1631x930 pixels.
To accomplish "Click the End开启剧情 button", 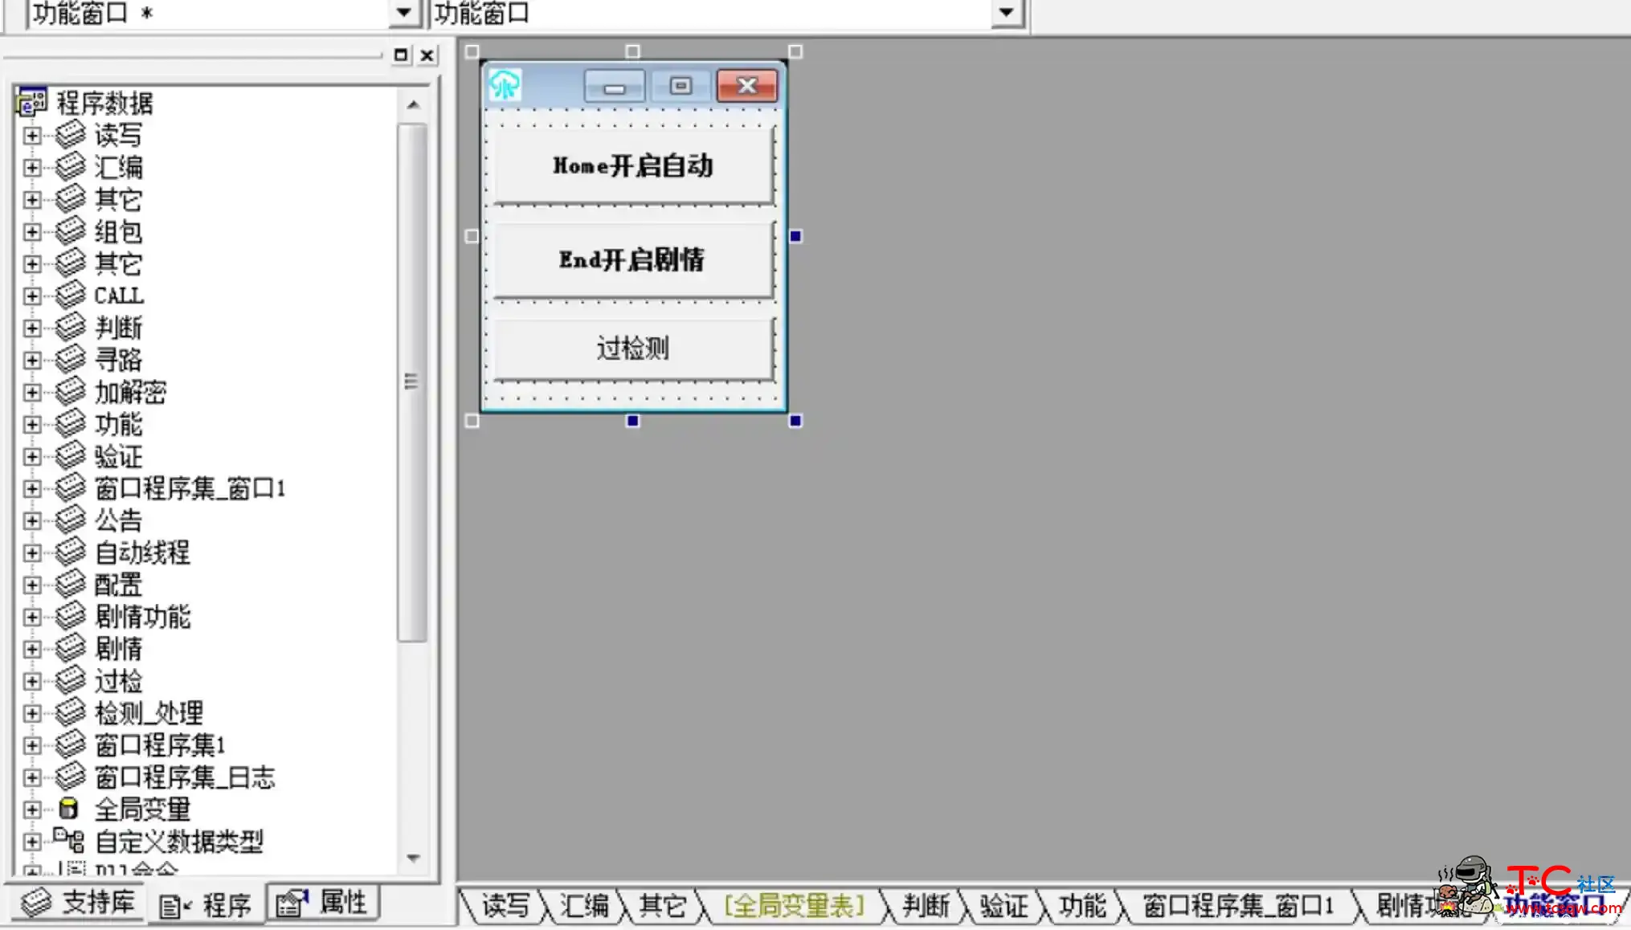I will pos(632,259).
